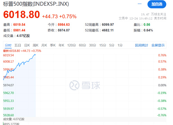Show the 年K yearly chart

(x=61, y=45)
